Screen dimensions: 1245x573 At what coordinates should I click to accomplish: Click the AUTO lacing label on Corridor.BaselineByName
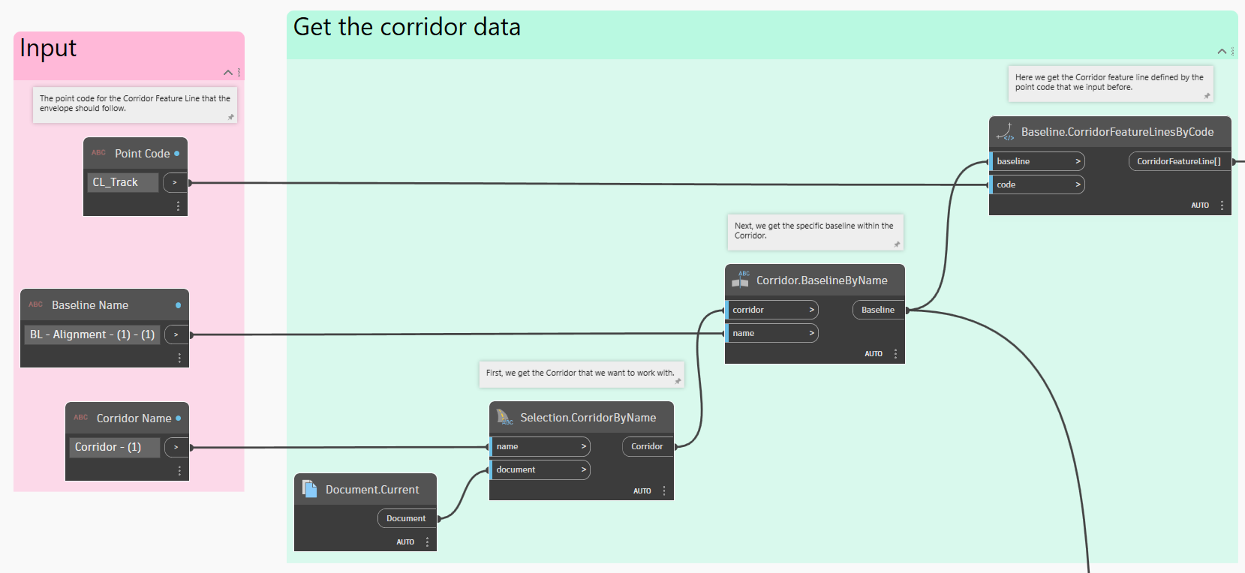[873, 354]
